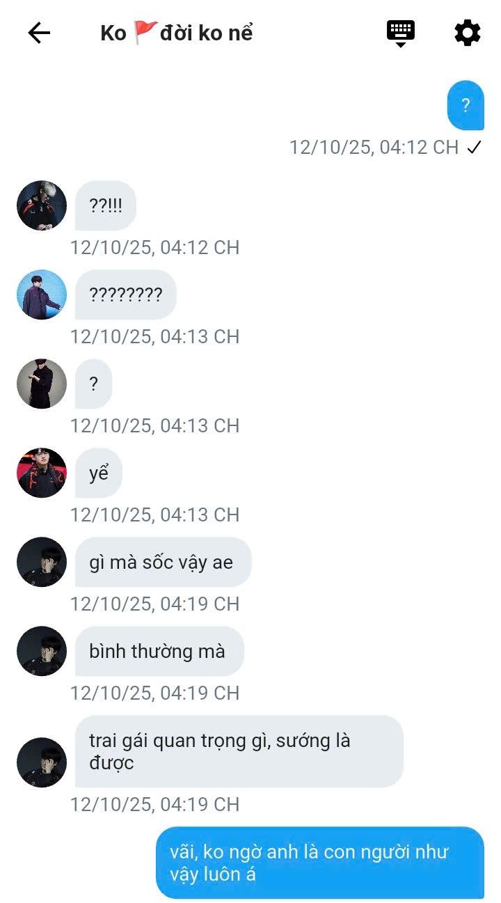Select the "gì mà sốc vậy ae" bubble
The image size is (501, 903).
[163, 562]
